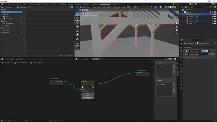
Task: Click the bottom value field of Group node
Action: click(x=87, y=98)
